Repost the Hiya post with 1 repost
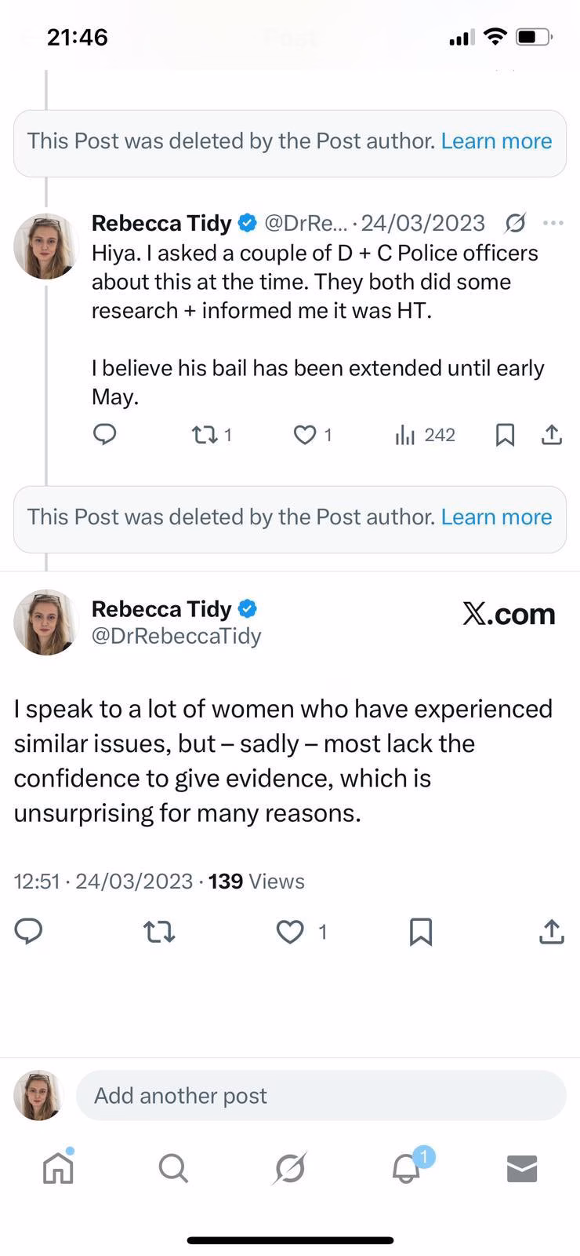 click(x=212, y=434)
